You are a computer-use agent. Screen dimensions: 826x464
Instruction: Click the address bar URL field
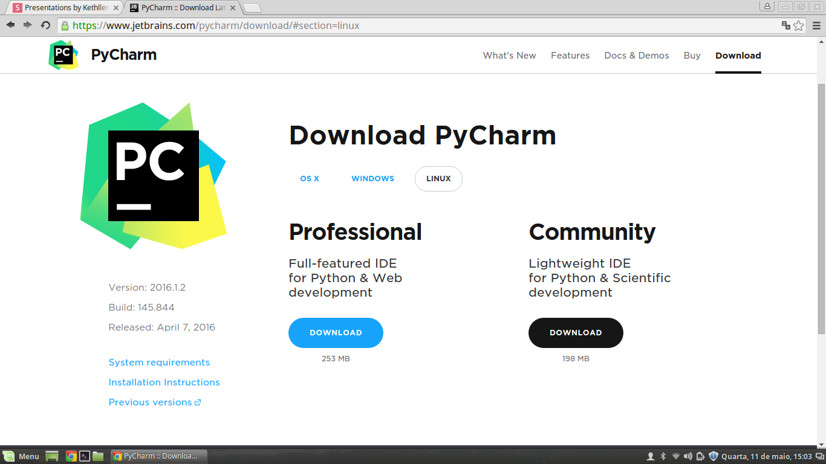[x=417, y=25]
